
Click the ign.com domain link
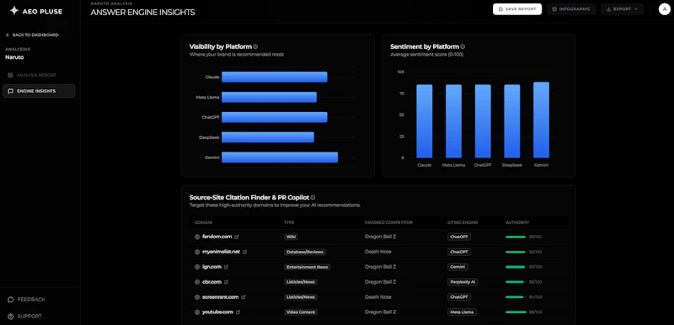(211, 267)
